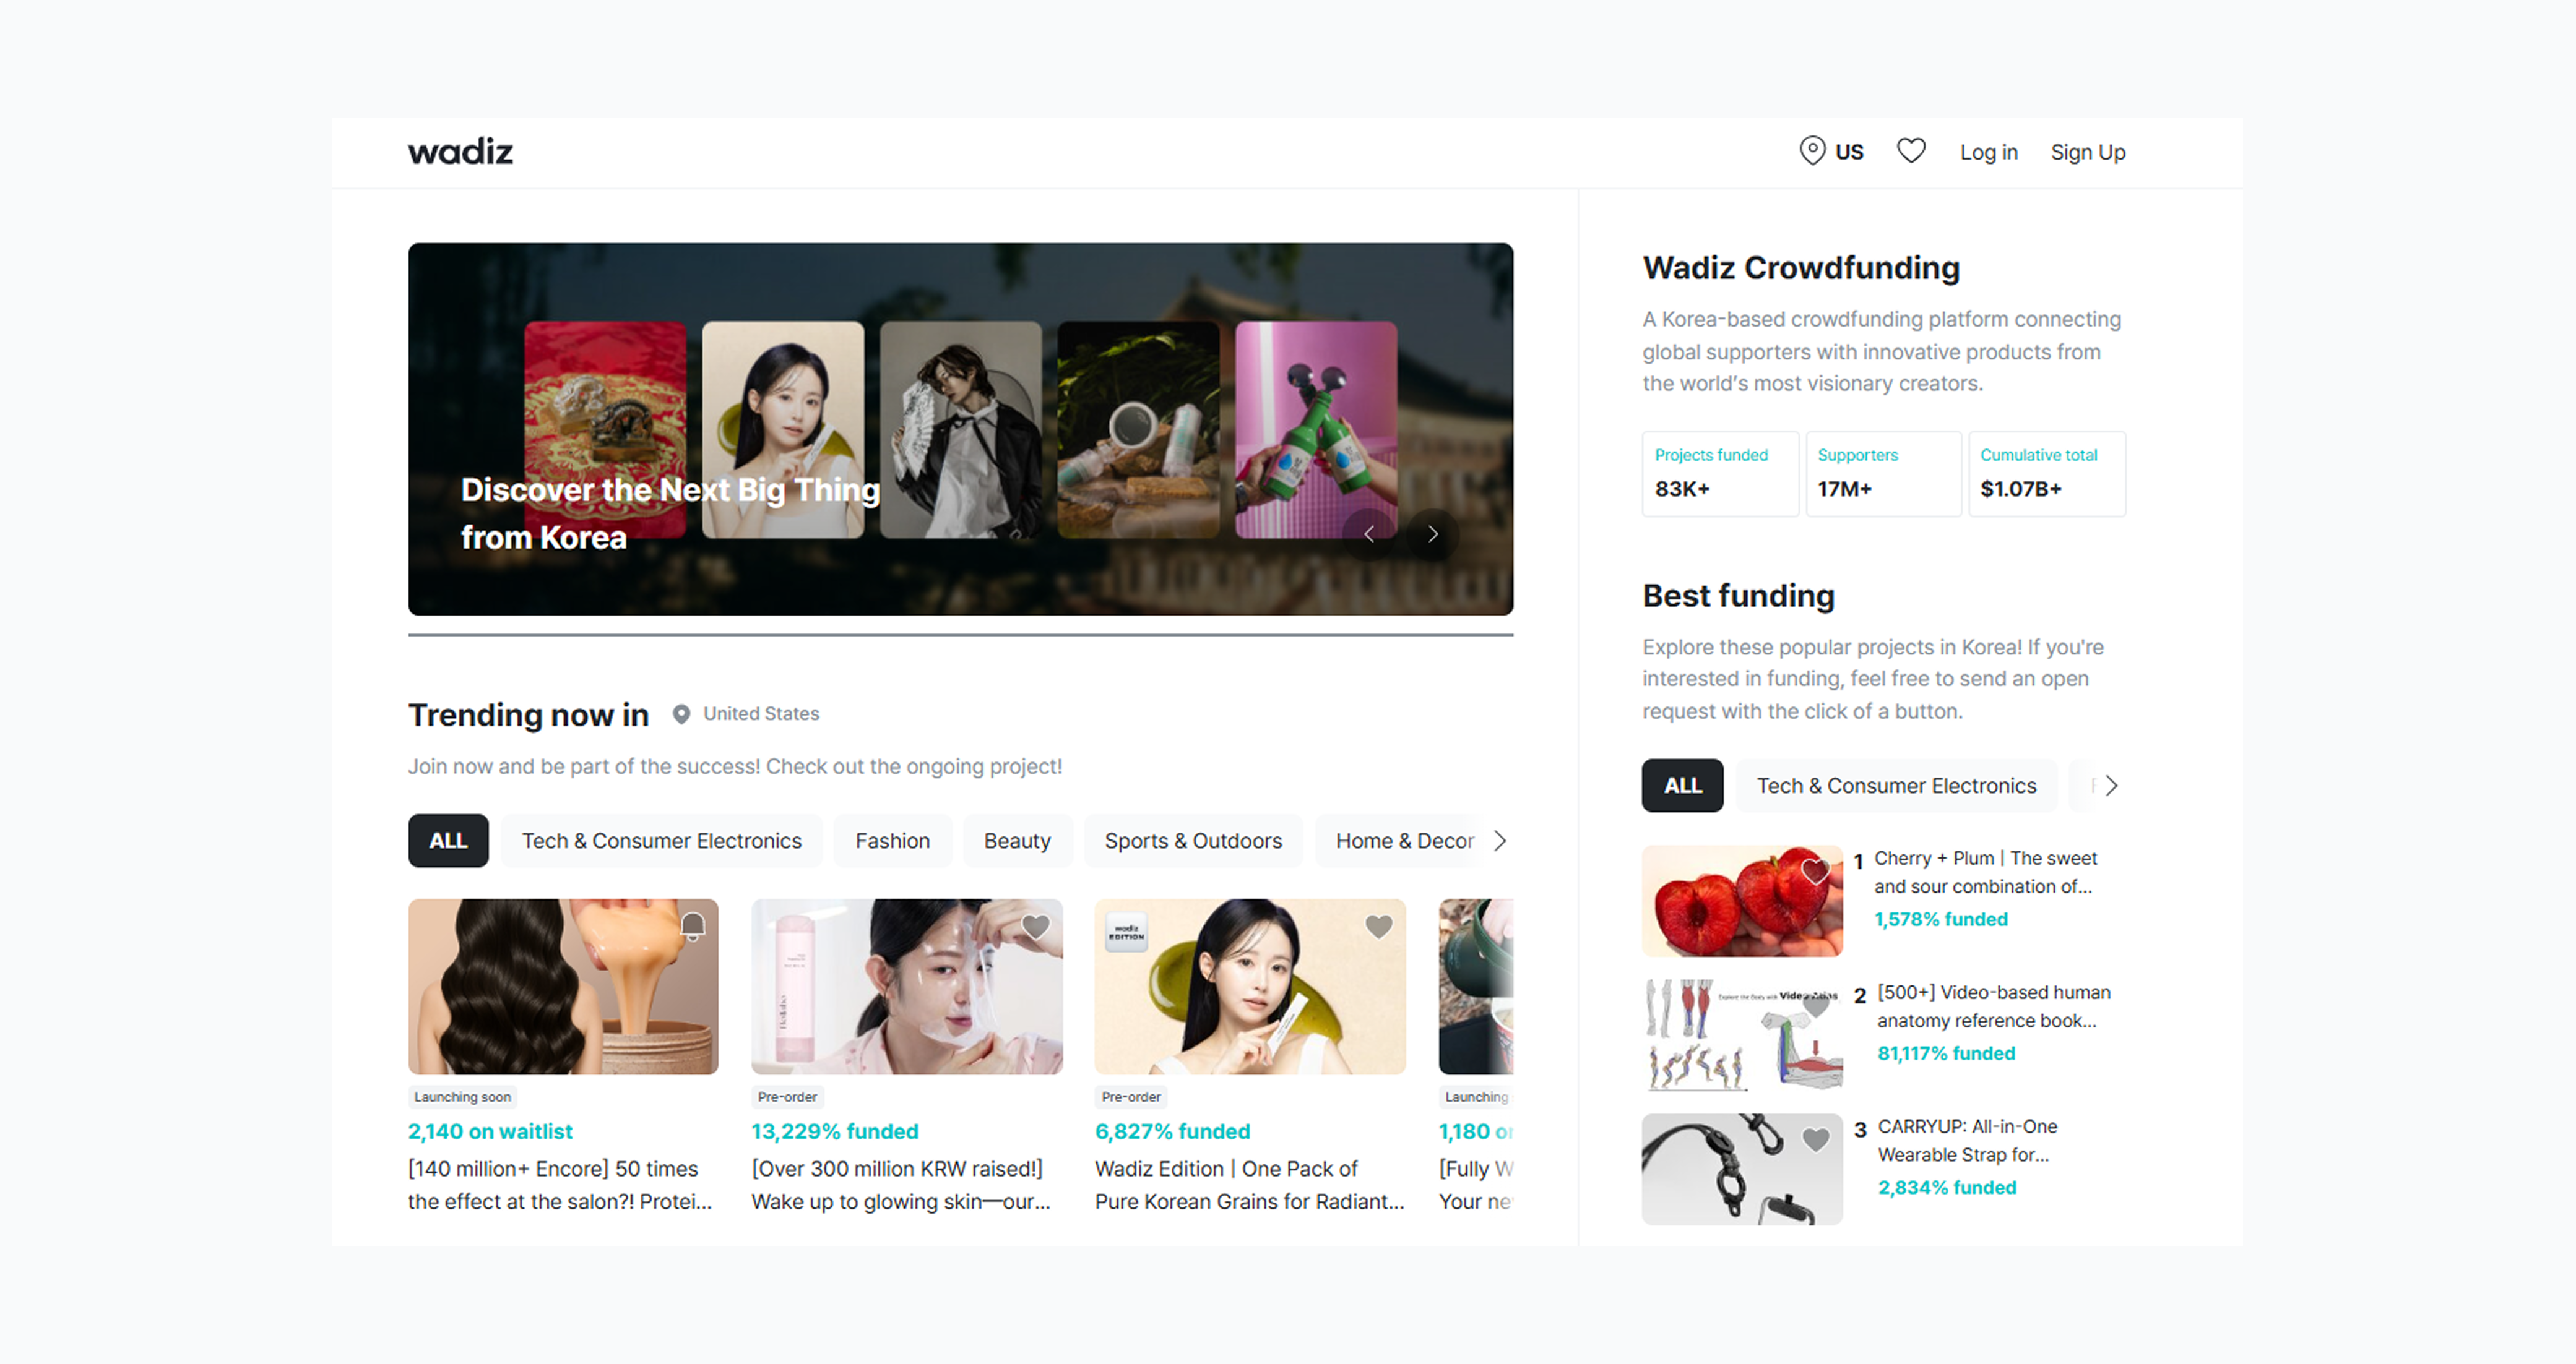This screenshot has width=2576, height=1364.
Task: Open the Cherry + Plum thumbnail
Action: pos(1742,901)
